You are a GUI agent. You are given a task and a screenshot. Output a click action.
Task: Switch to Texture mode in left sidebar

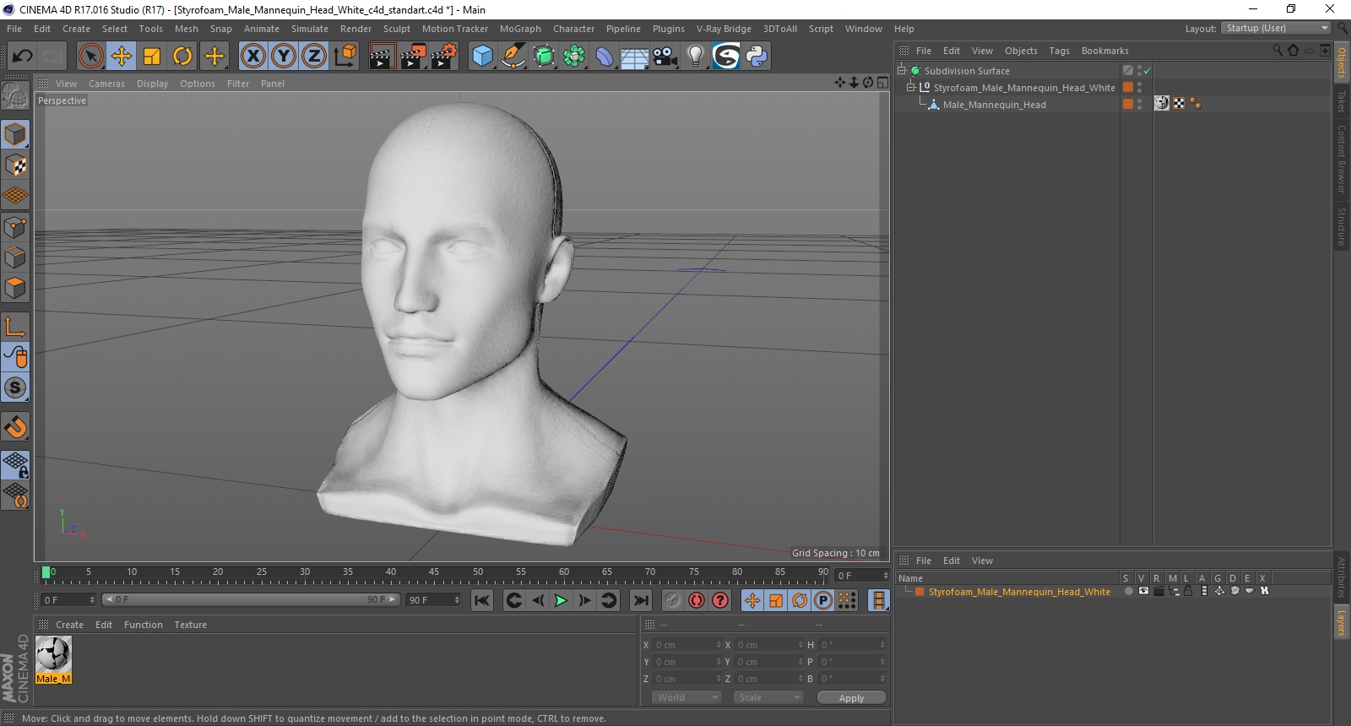click(15, 165)
